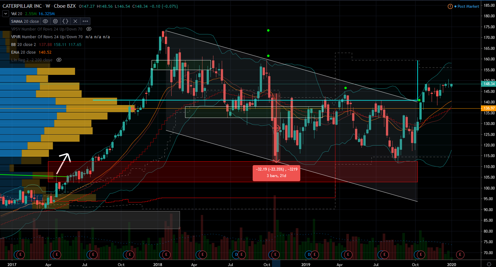
Task: Open the earnings marker just after 2018 starts
Action: click(x=166, y=254)
